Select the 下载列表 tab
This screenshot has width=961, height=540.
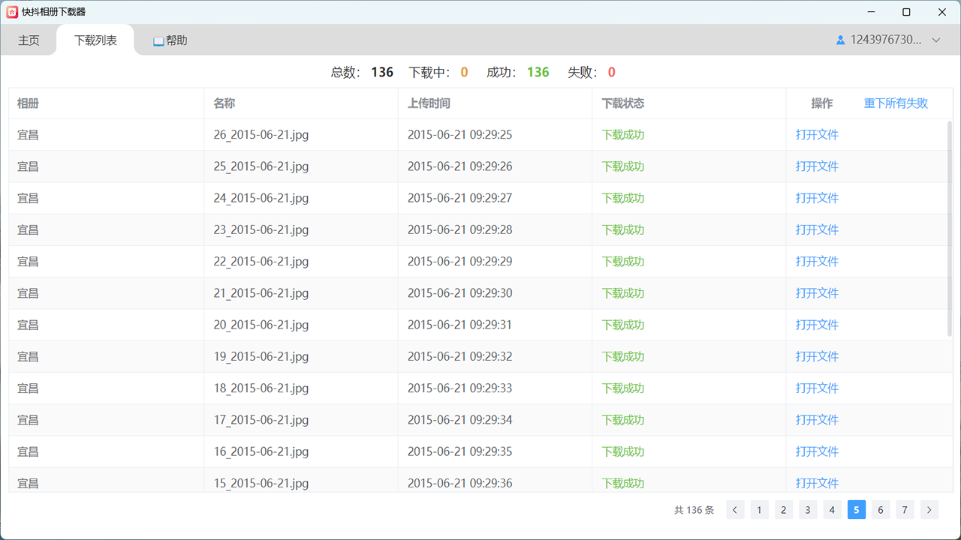tap(95, 40)
